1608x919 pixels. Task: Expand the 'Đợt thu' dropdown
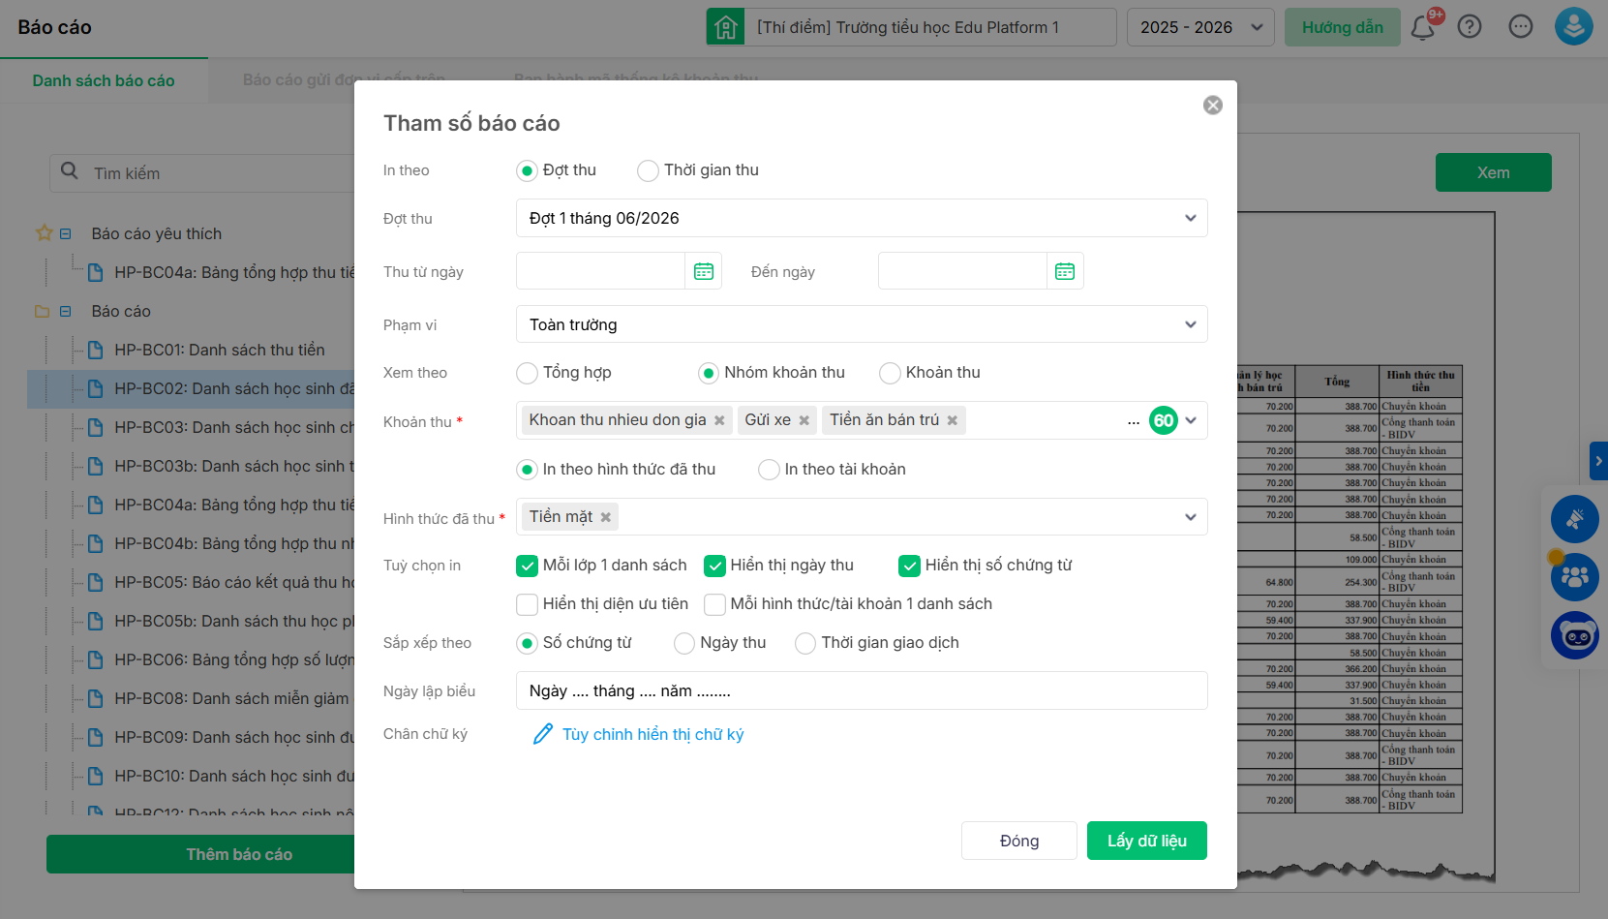(861, 218)
